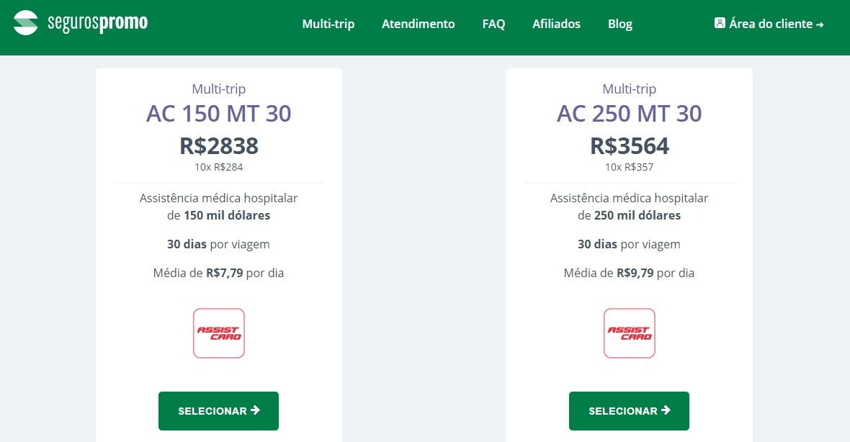
Task: Select the AC 250 MT 30 plan title
Action: click(x=630, y=114)
